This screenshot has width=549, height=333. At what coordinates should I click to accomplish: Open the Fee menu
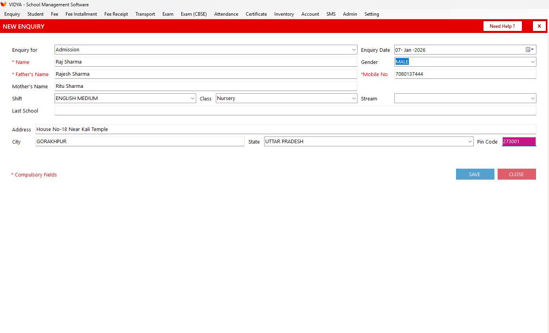point(55,14)
